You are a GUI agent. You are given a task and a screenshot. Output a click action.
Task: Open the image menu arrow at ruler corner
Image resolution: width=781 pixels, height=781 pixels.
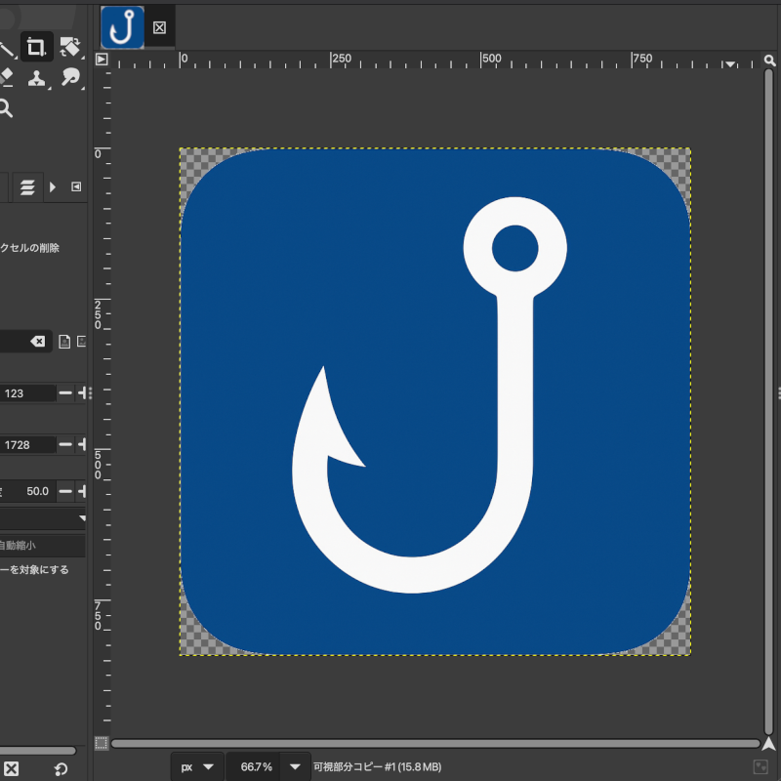[x=102, y=60]
